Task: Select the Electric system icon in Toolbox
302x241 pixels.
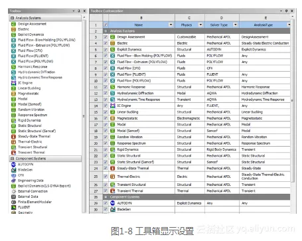Action: (x=13, y=29)
